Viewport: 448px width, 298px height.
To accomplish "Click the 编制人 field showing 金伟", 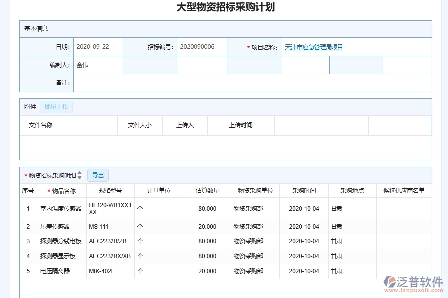I will tap(98, 65).
